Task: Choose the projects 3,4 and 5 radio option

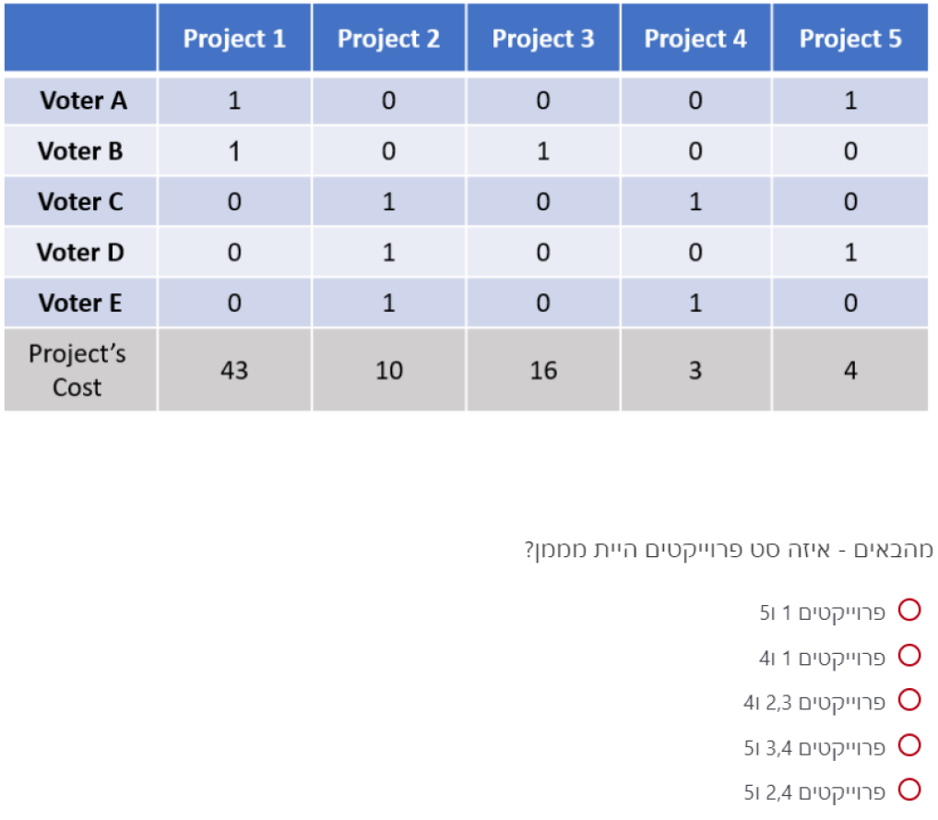Action: pos(909,744)
